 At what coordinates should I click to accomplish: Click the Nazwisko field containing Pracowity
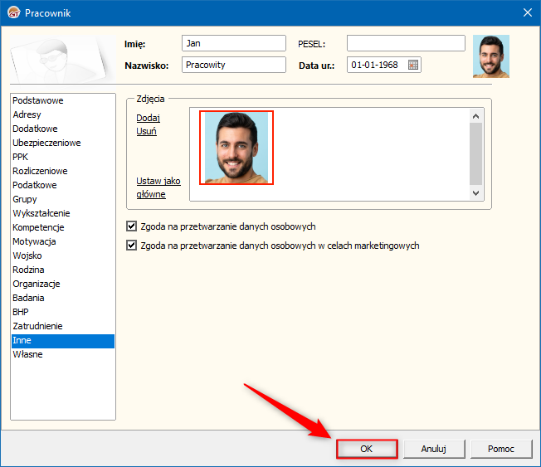pos(234,65)
